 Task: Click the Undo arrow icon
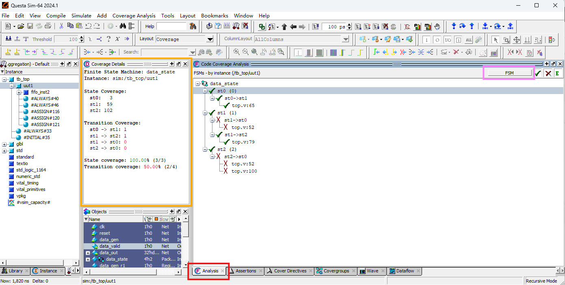(88, 26)
